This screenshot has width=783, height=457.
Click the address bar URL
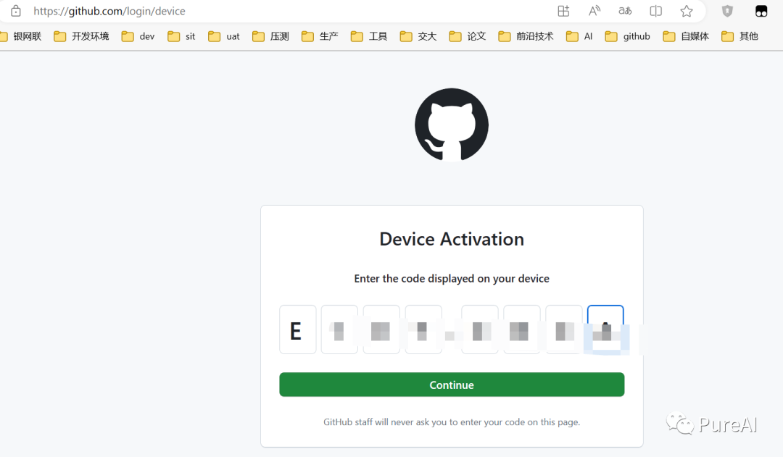click(x=109, y=11)
